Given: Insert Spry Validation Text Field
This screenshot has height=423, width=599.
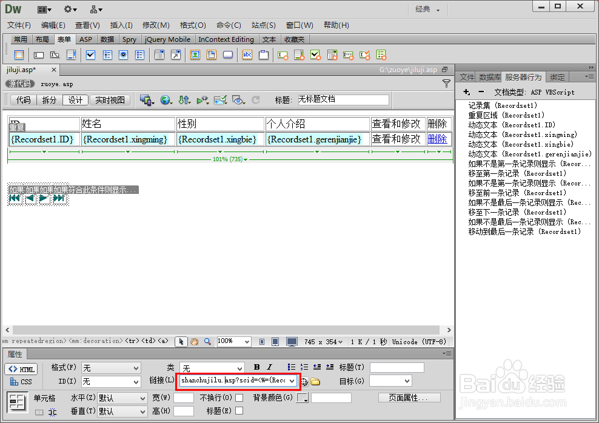Looking at the screenshot, I should [x=283, y=55].
